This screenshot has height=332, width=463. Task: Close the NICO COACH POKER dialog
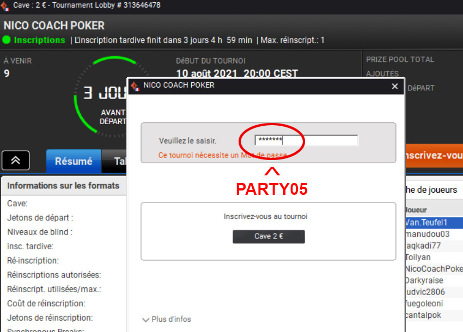pyautogui.click(x=395, y=86)
